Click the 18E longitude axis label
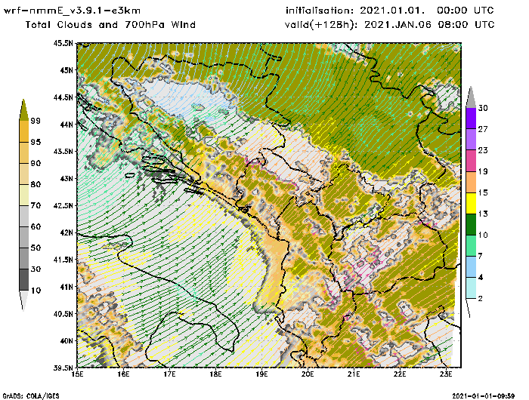 [x=215, y=374]
